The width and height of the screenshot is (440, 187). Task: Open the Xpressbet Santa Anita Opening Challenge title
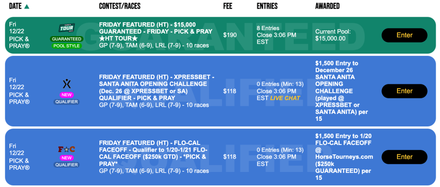[156, 87]
